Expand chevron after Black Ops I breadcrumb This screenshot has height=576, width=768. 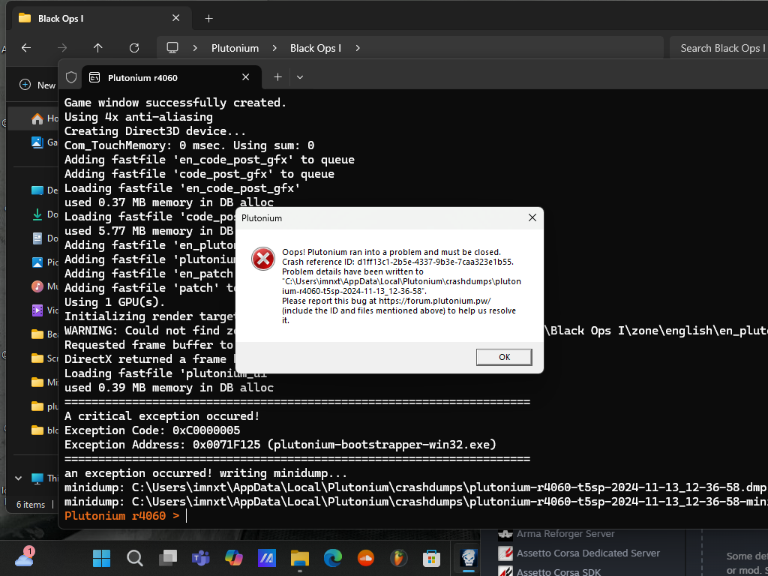click(x=358, y=48)
